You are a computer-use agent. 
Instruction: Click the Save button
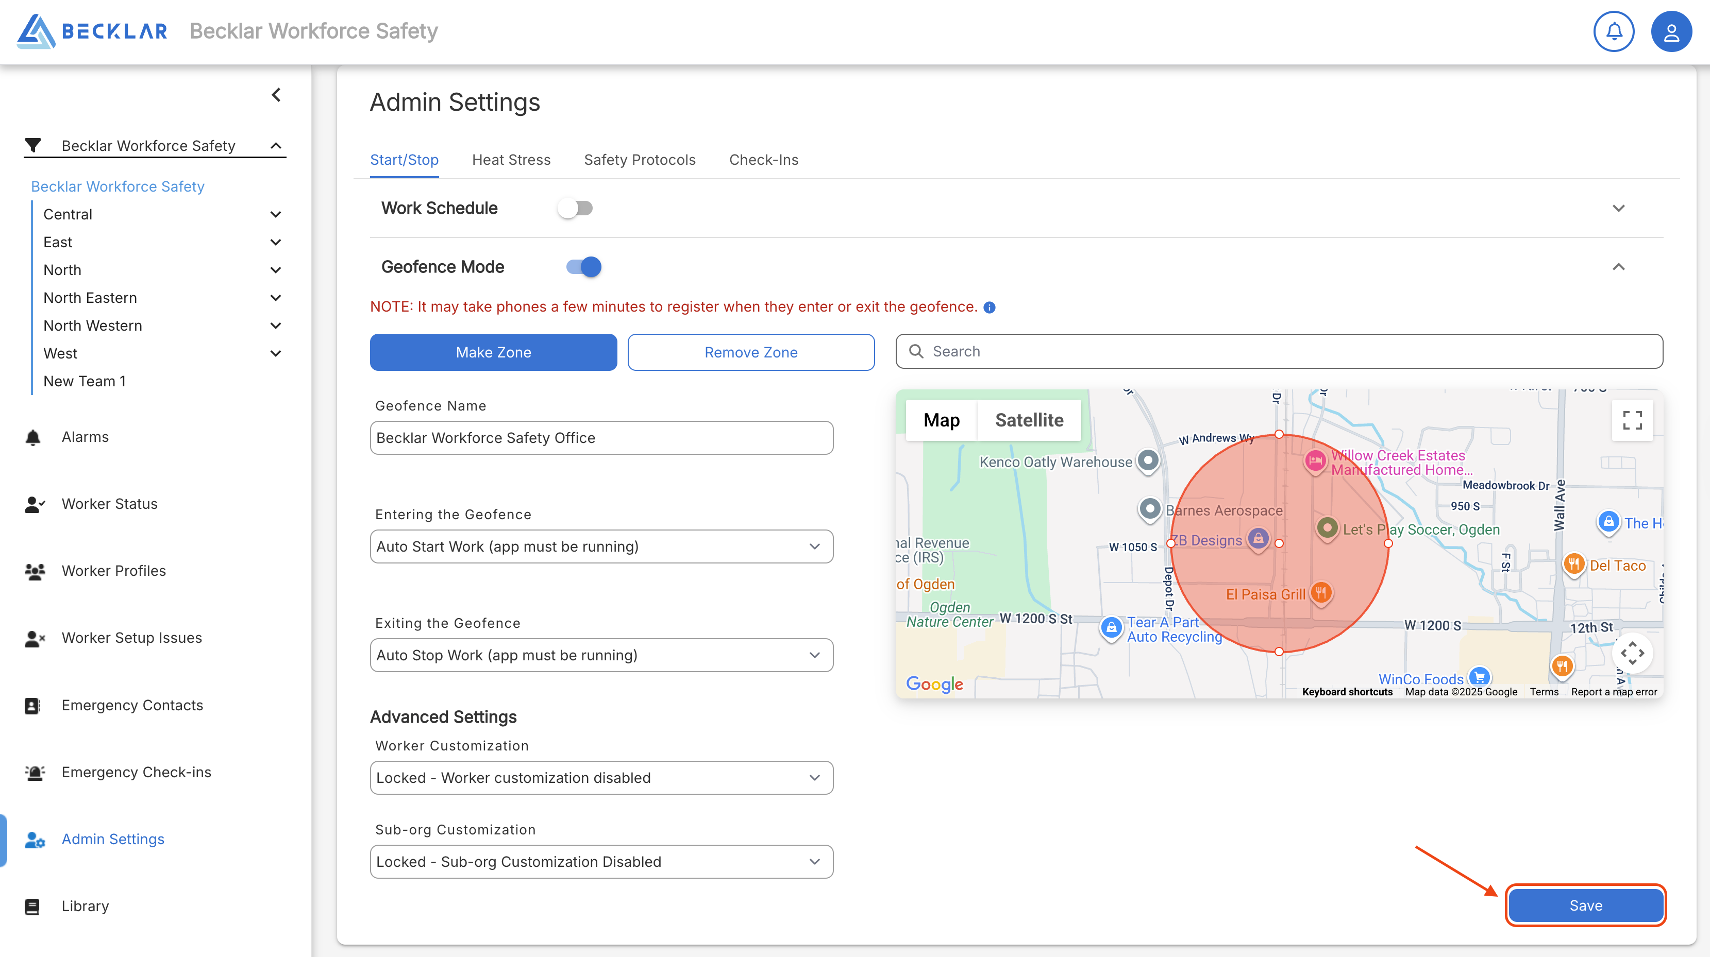(1585, 905)
